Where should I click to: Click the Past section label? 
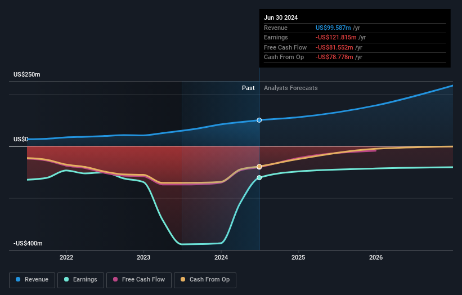(248, 88)
